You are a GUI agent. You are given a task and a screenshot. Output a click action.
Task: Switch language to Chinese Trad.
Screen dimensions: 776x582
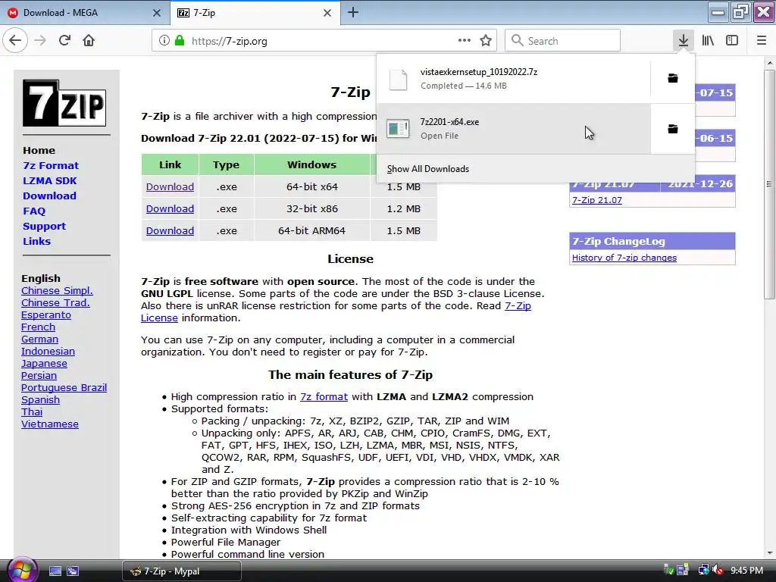click(x=55, y=302)
